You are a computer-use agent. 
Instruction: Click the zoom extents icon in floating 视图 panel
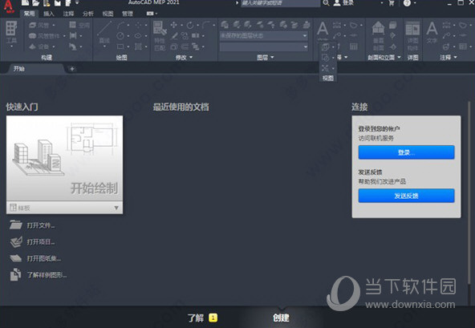pos(325,68)
